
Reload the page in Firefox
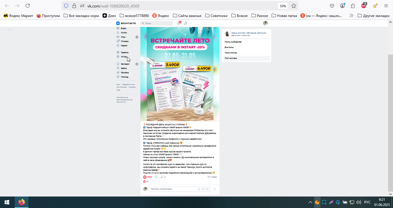28,6
